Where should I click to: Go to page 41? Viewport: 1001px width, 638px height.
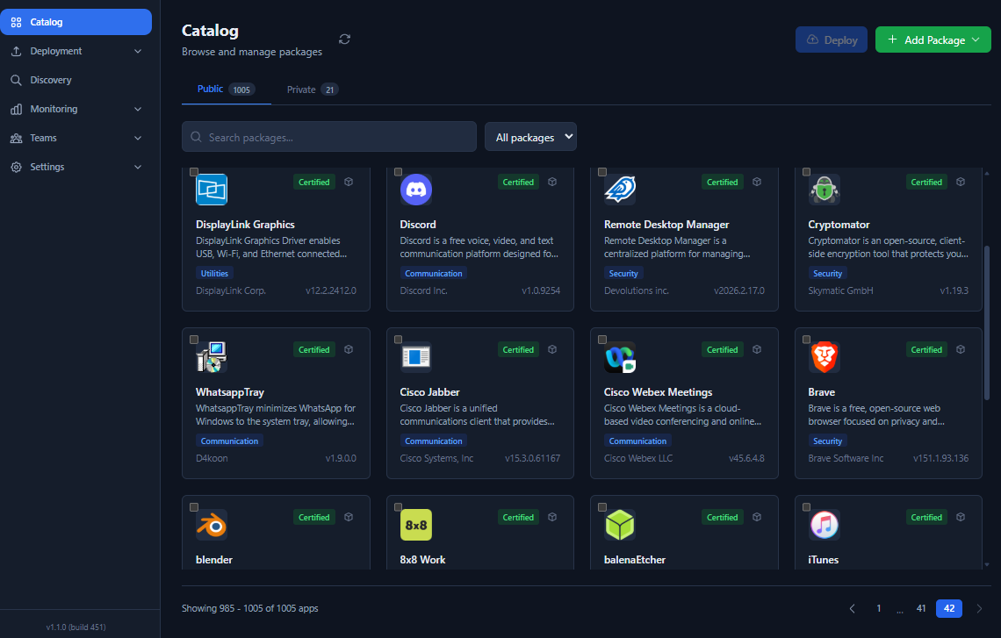(x=920, y=609)
